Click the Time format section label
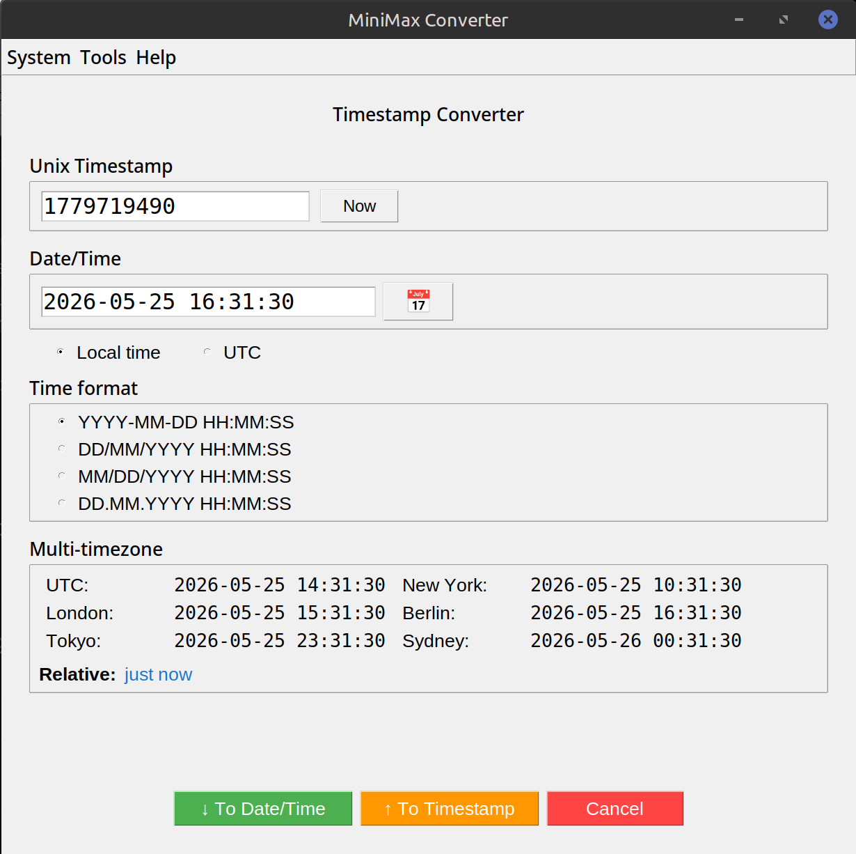The width and height of the screenshot is (856, 854). [x=84, y=389]
